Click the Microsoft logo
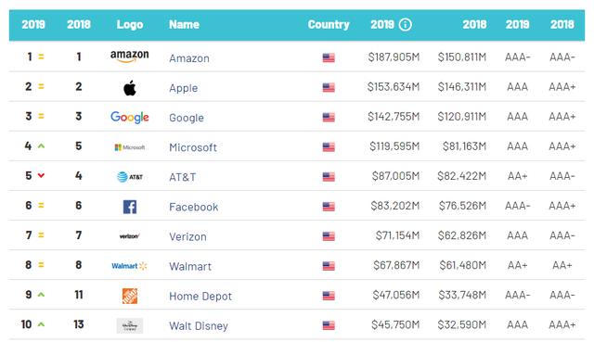This screenshot has width=594, height=342. pos(130,147)
